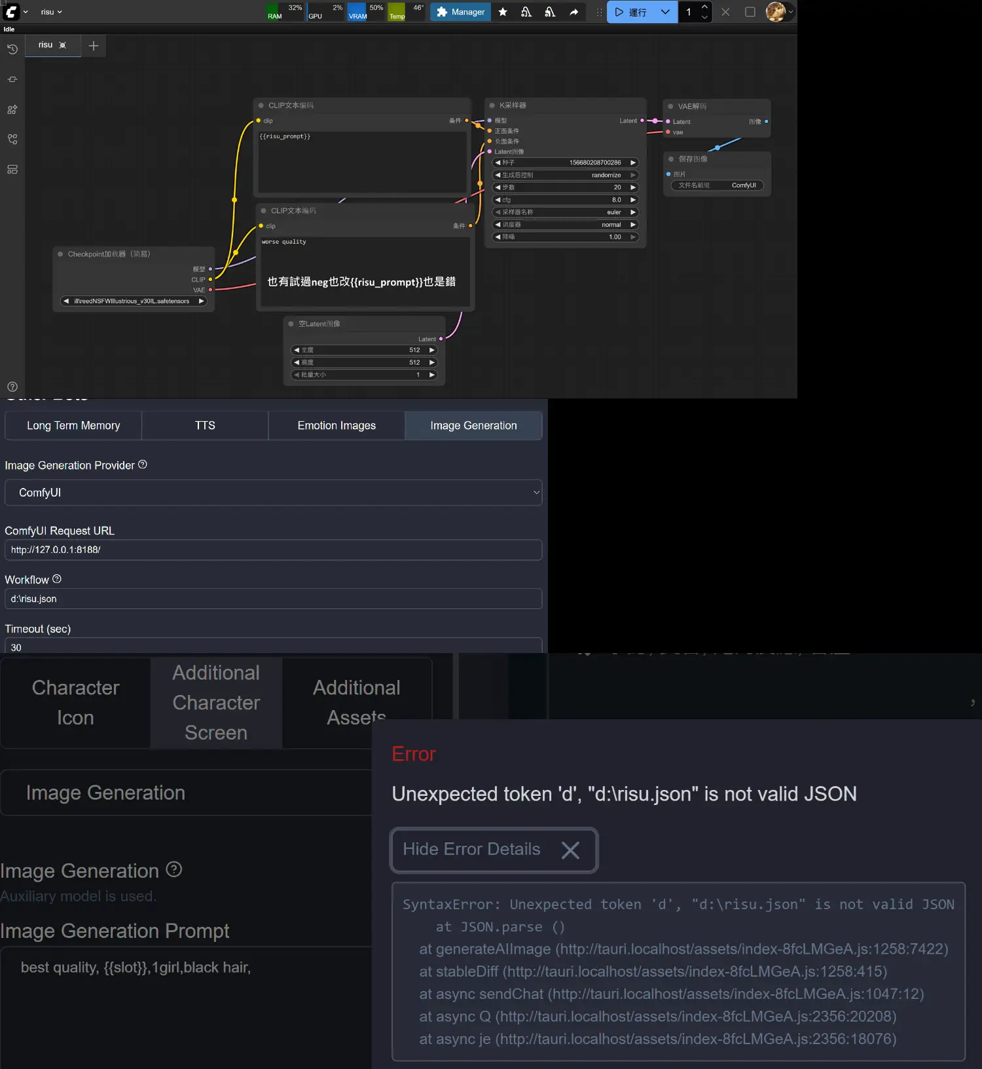Image resolution: width=982 pixels, height=1069 pixels.
Task: Increase the steps (步数) value arrow
Action: click(x=633, y=187)
